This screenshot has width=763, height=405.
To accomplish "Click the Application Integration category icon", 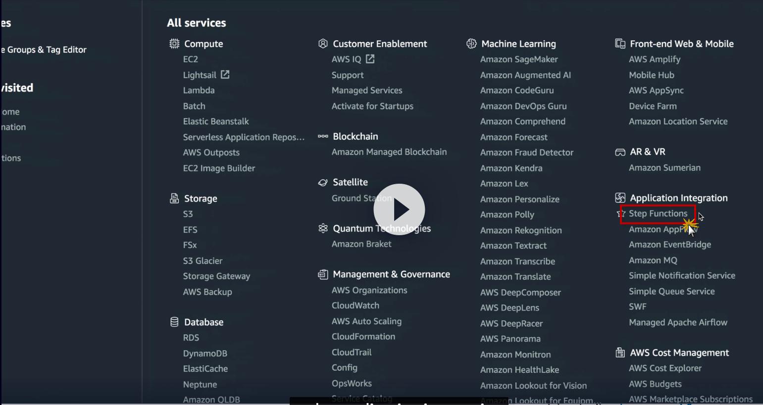I will click(x=620, y=198).
